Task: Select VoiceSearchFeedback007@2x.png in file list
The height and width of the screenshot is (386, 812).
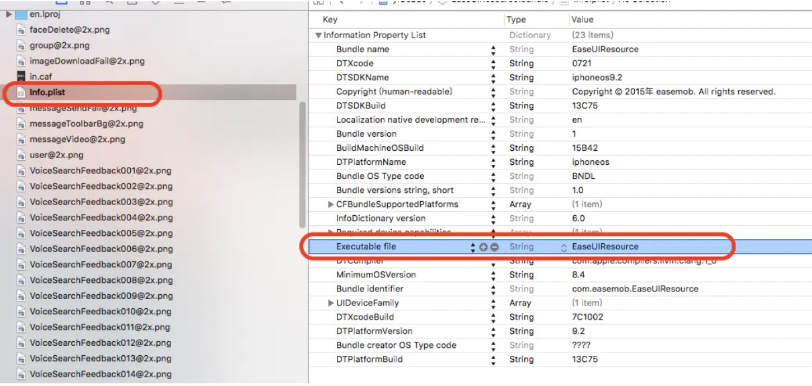Action: coord(101,265)
